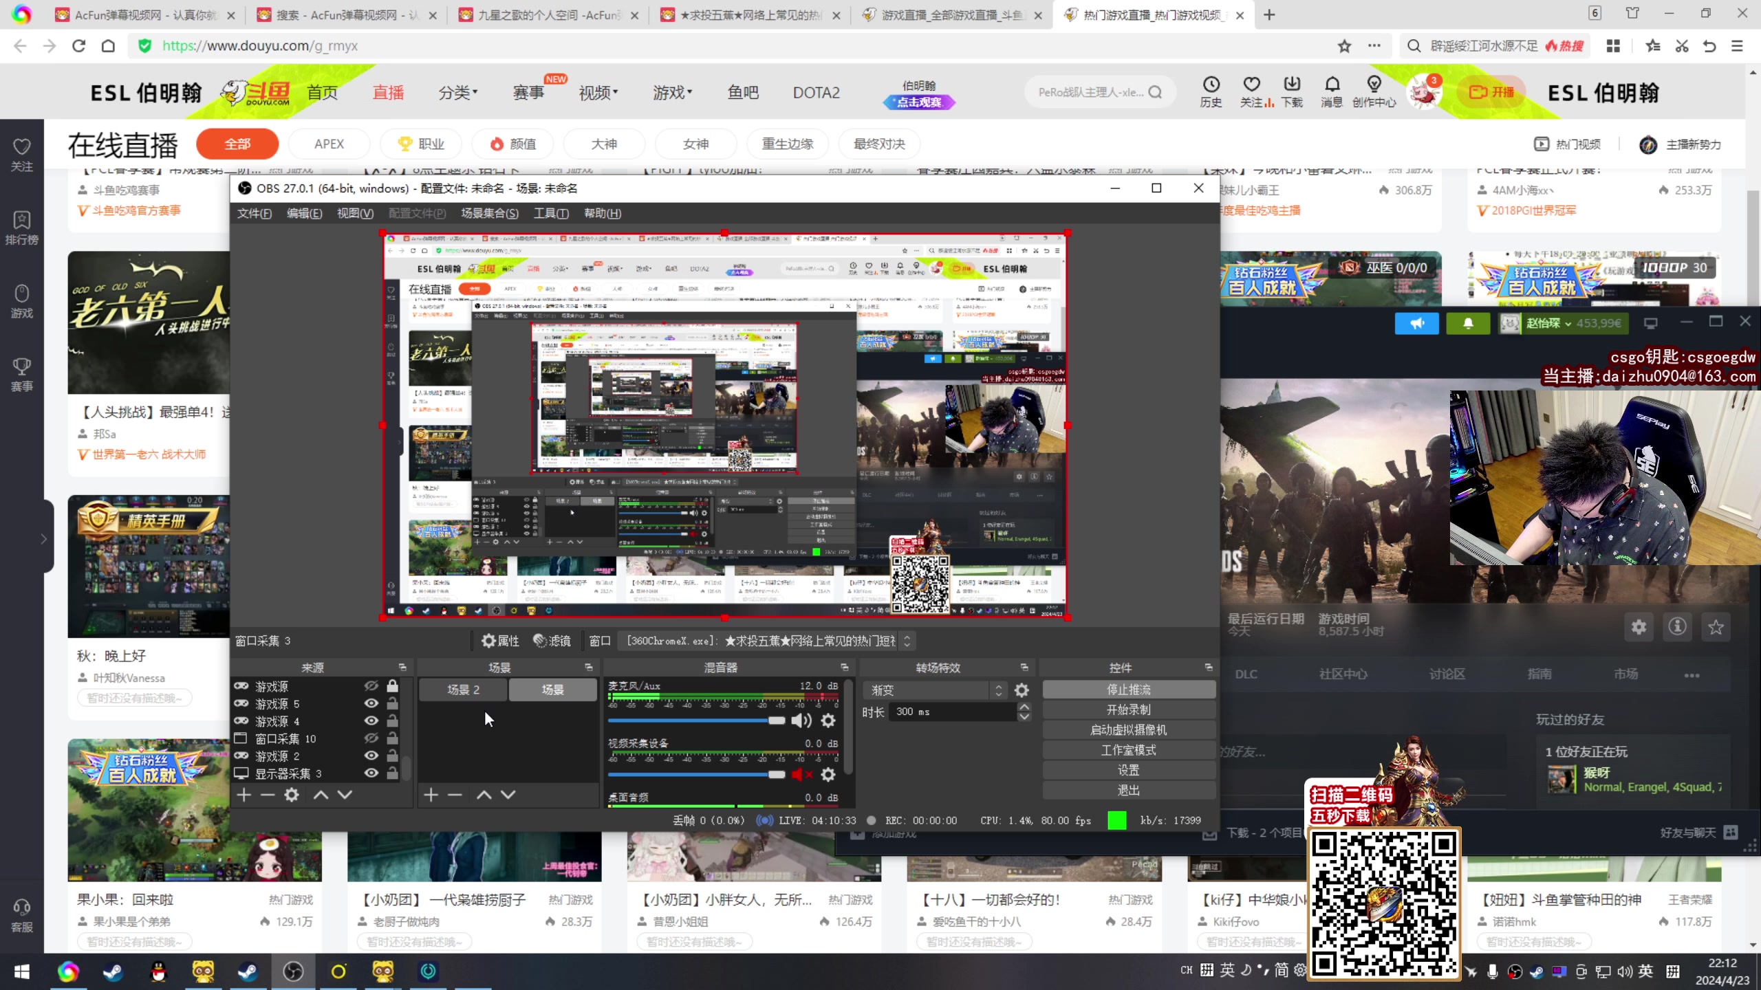This screenshot has width=1761, height=990.
Task: Click 开始录制 to start recording
Action: tap(1129, 709)
